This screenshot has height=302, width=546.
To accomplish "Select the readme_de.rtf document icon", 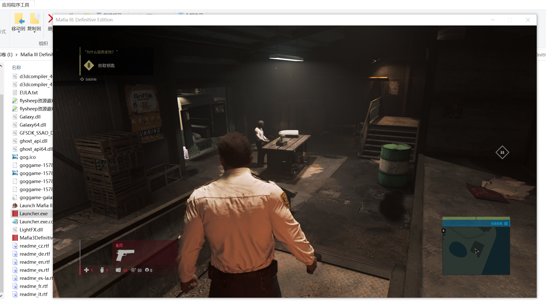I will 15,254.
